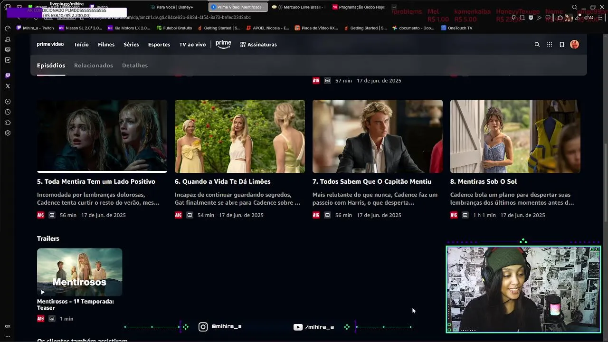Open Séries in Prime Video navigation

point(131,45)
